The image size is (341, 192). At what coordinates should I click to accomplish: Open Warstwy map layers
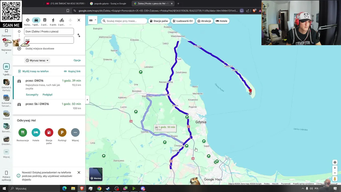(96, 174)
